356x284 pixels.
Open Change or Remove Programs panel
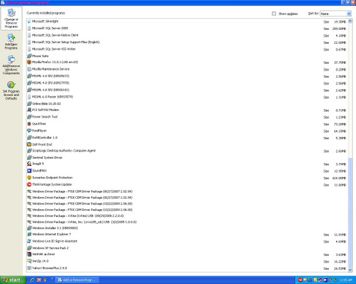[11, 18]
